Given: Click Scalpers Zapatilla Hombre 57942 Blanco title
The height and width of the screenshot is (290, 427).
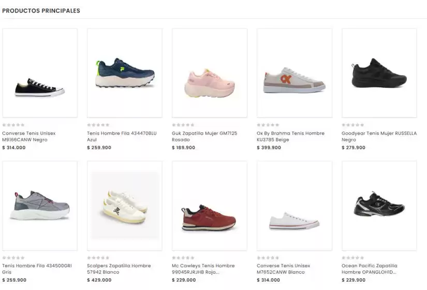Looking at the screenshot, I should [x=119, y=269].
